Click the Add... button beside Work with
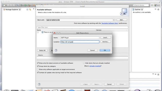This screenshot has height=91, width=162. point(122,20)
